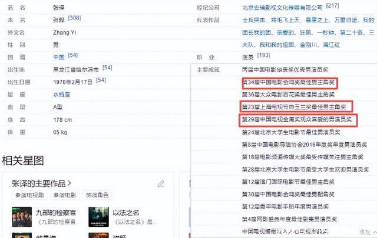377x238 pixels.
Task: Open the 中国 nationality link
Action: point(58,57)
